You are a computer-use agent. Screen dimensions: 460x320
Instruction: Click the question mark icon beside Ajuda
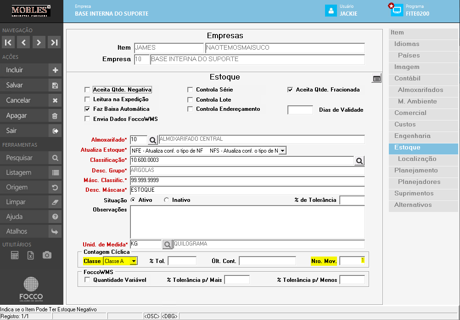(55, 217)
